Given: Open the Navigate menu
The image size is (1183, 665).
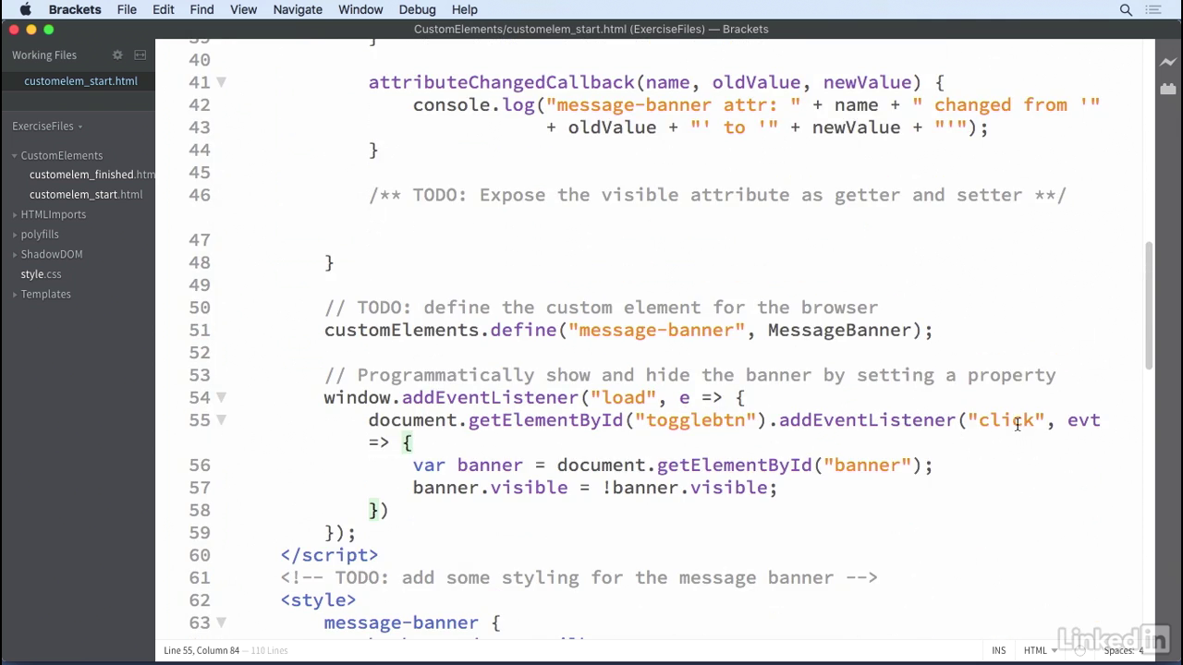Looking at the screenshot, I should pos(298,9).
